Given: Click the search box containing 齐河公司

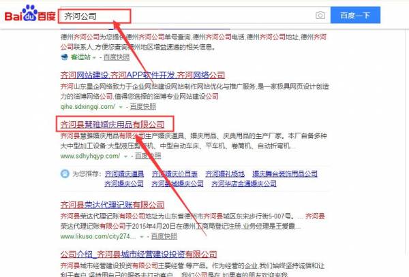Looking at the screenshot, I should pyautogui.click(x=184, y=15).
